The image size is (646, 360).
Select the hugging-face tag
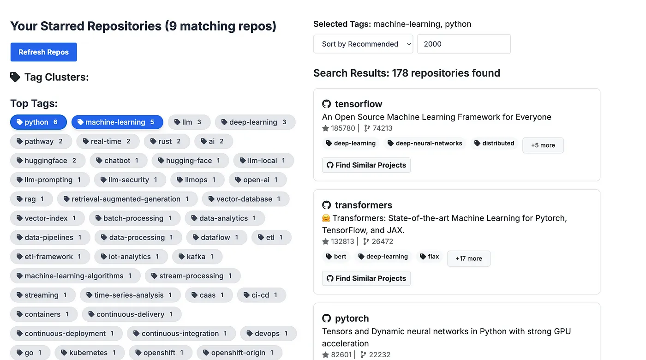[191, 161]
